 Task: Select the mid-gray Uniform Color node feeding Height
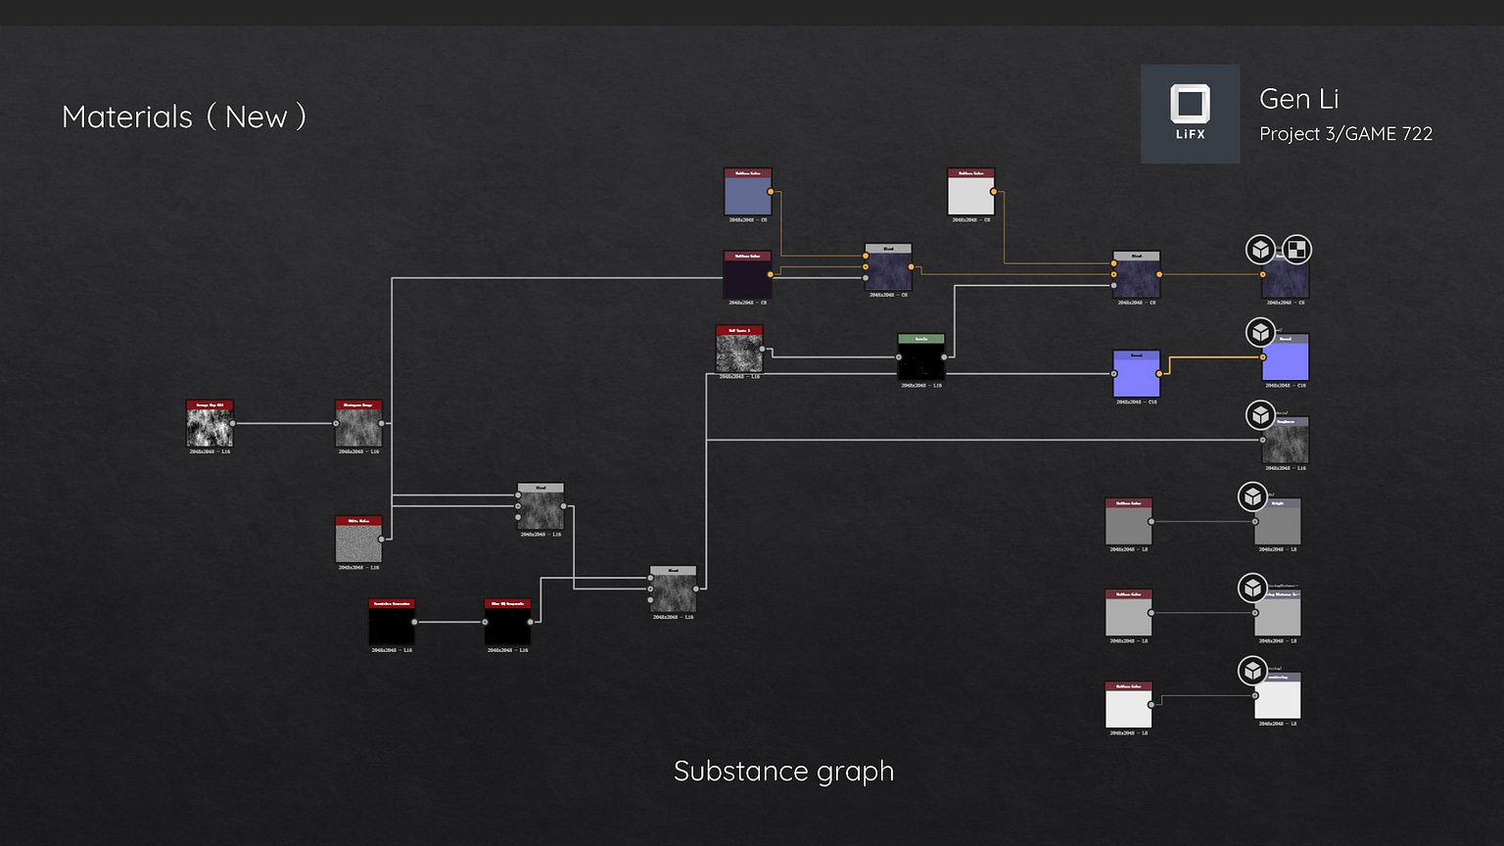pos(1128,522)
